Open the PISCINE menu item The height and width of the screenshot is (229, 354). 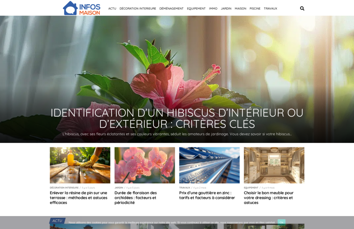pos(255,8)
